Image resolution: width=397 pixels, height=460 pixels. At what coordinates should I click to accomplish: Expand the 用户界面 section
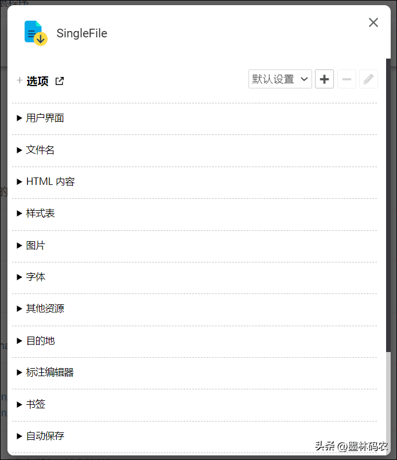(x=44, y=118)
